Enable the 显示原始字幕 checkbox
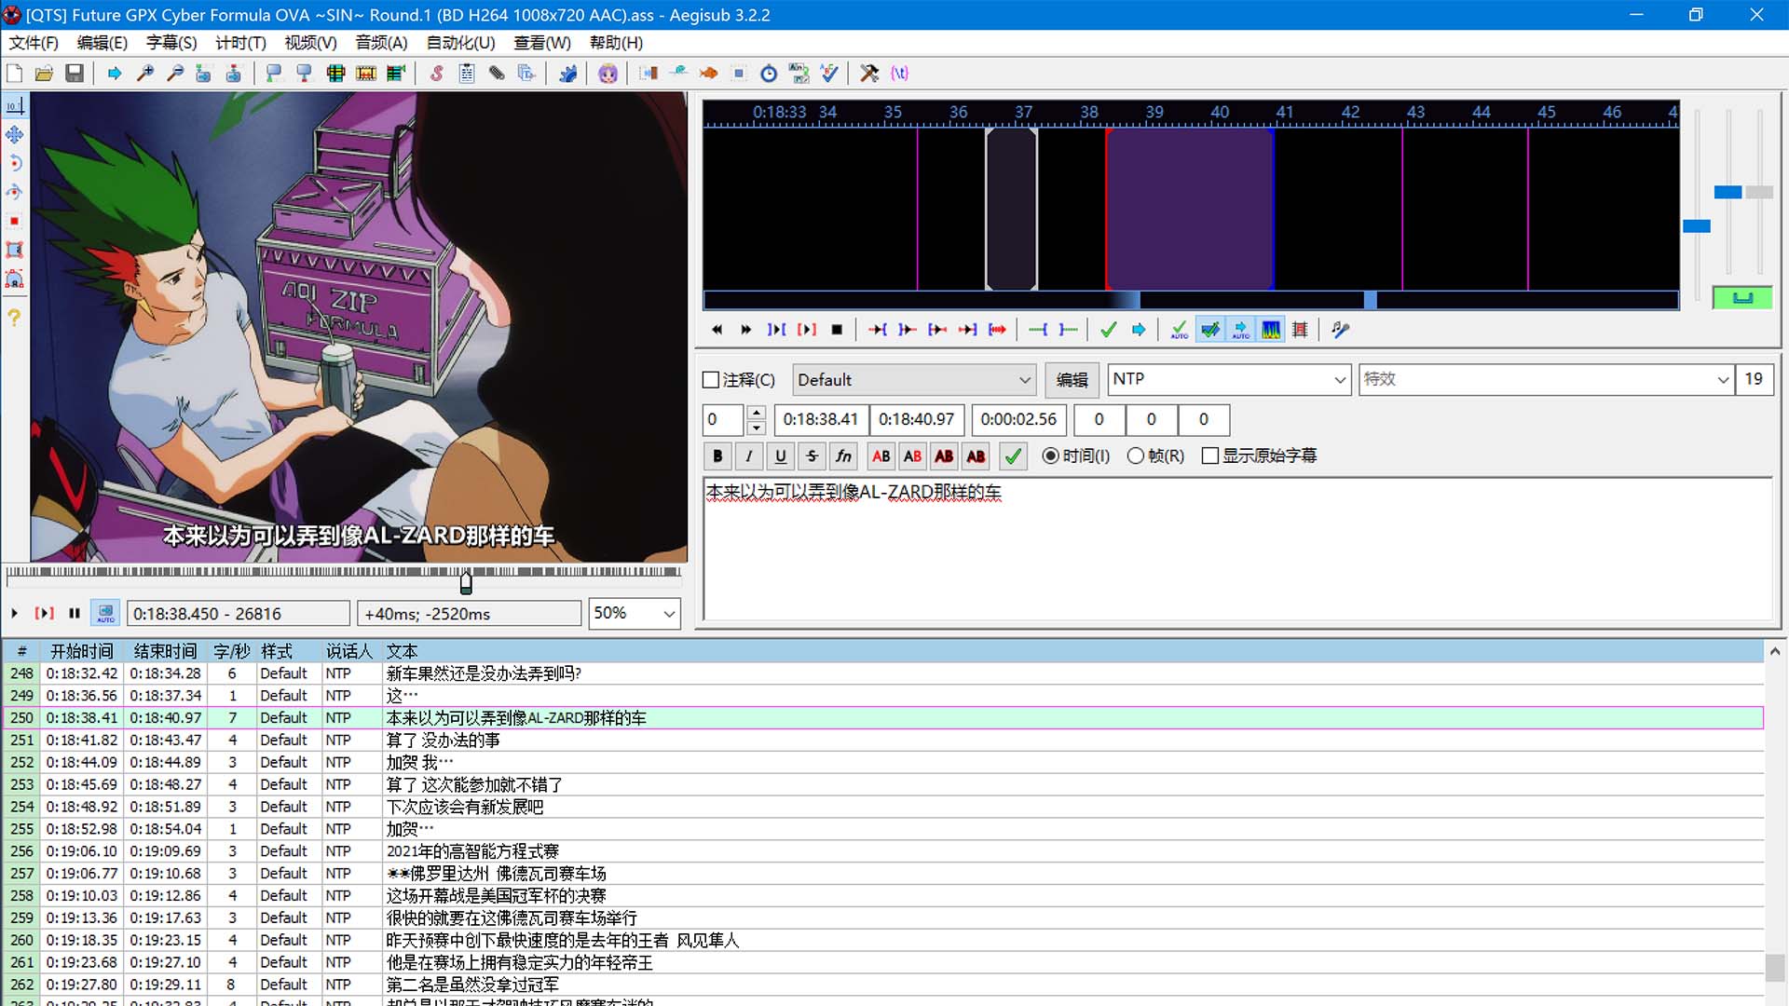 (x=1210, y=456)
